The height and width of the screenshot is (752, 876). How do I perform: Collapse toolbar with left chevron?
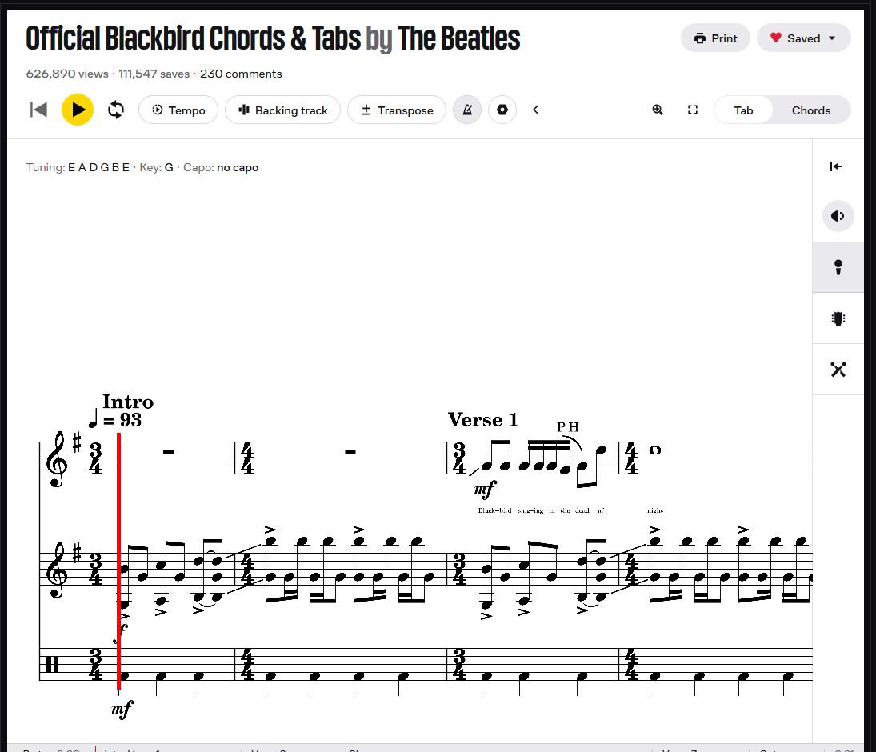[x=535, y=110]
